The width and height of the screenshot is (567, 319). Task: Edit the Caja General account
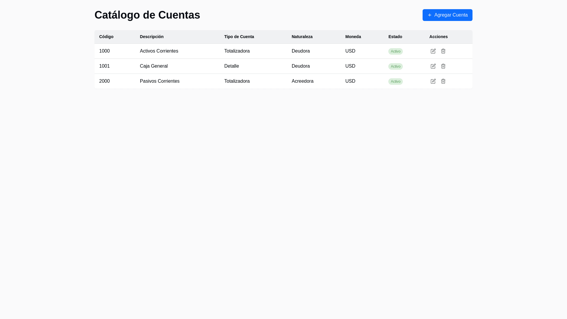pos(433,66)
